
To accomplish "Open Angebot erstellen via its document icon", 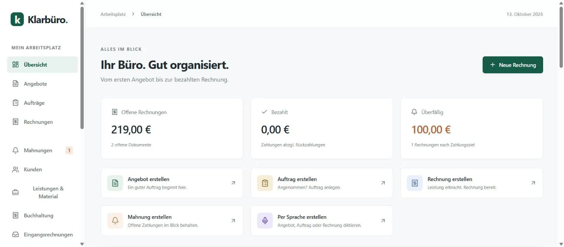I will click(115, 183).
